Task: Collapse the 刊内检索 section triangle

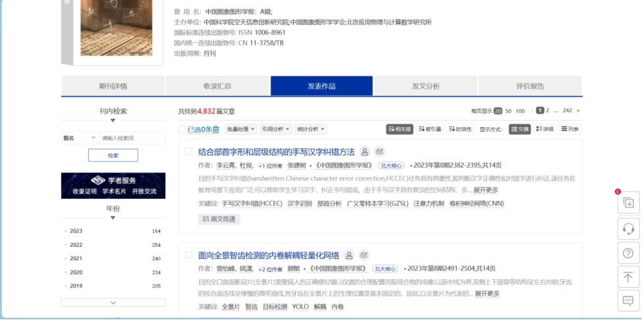Action: point(113,120)
